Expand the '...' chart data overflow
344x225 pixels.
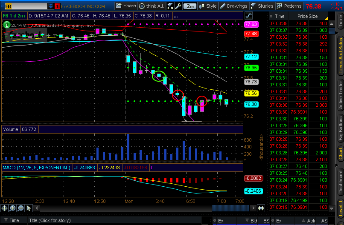coord(175,16)
